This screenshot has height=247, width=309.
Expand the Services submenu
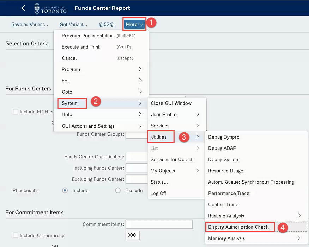click(177, 126)
